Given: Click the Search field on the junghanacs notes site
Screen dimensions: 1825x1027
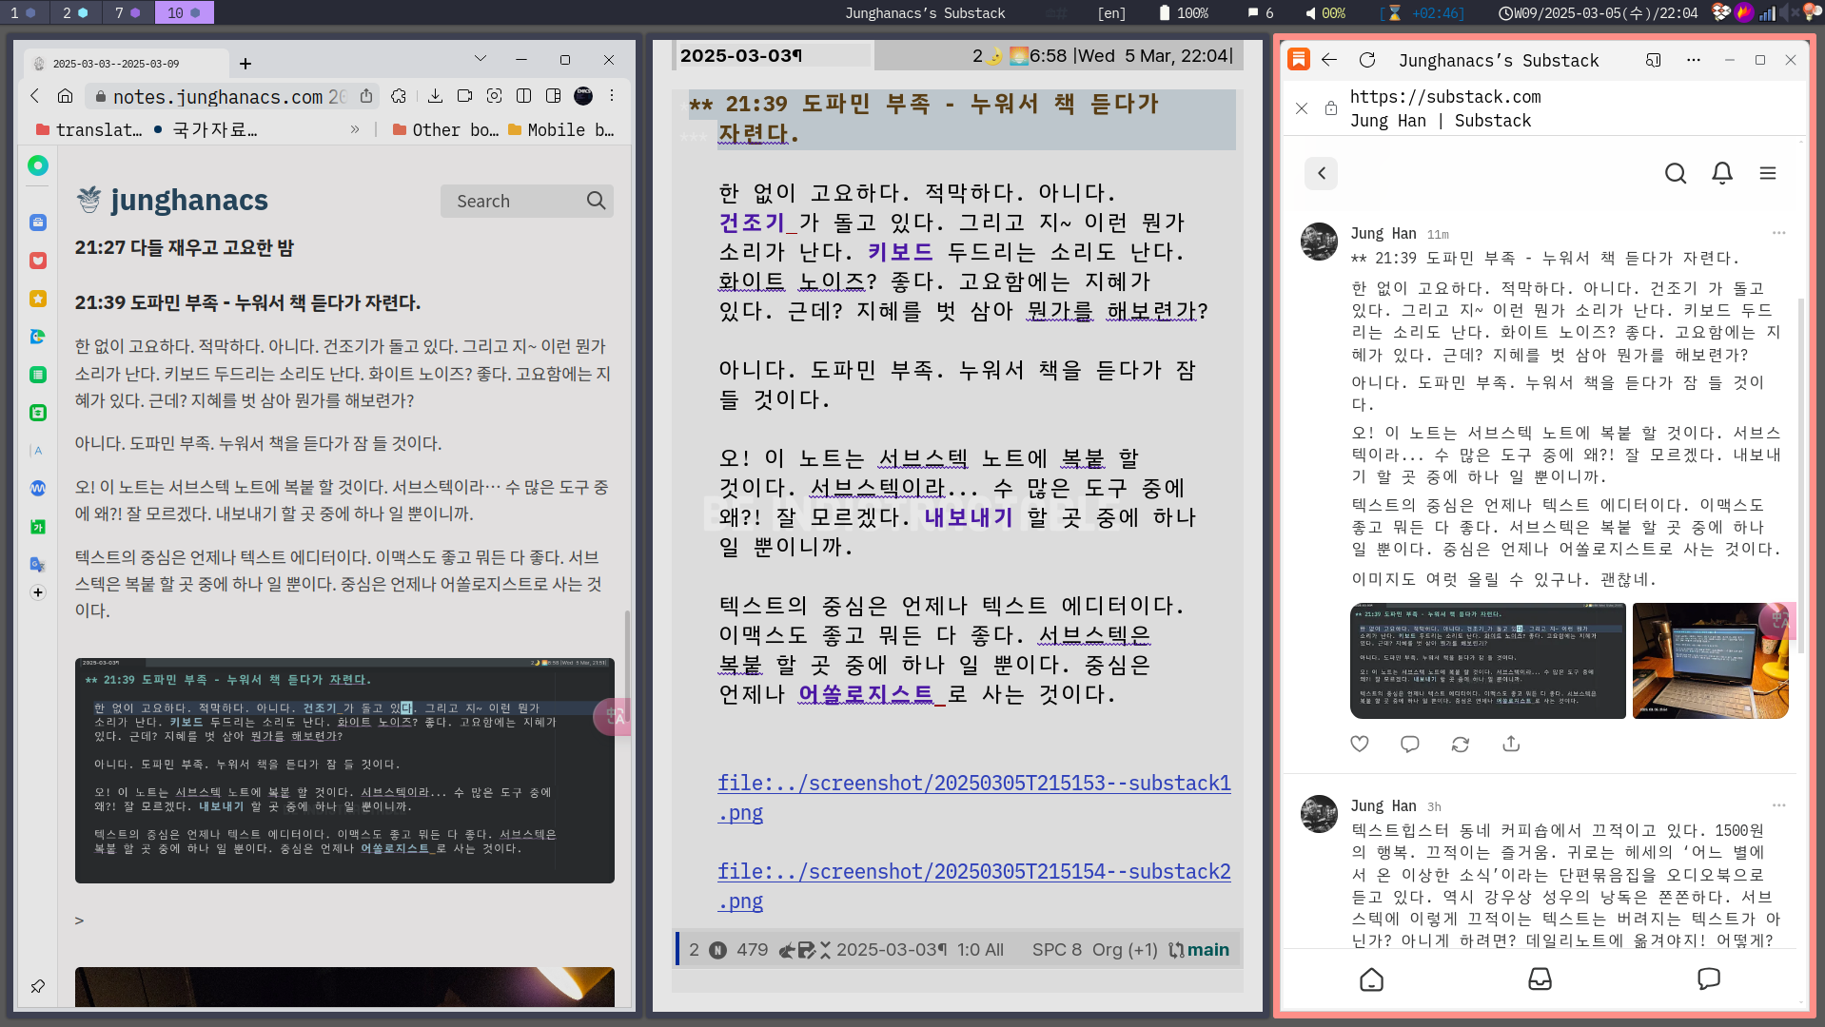Looking at the screenshot, I should tap(514, 201).
